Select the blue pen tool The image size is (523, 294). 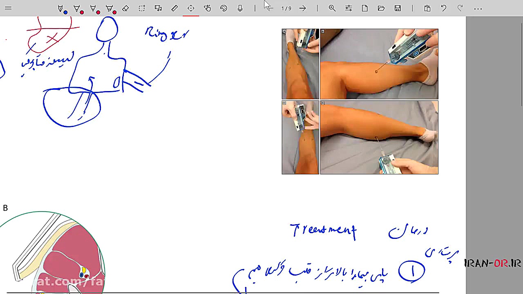(61, 9)
